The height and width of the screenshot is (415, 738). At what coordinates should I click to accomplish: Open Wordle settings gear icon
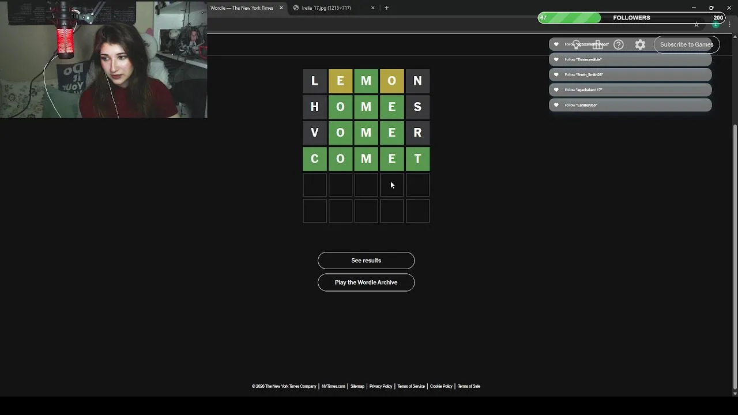pyautogui.click(x=640, y=44)
